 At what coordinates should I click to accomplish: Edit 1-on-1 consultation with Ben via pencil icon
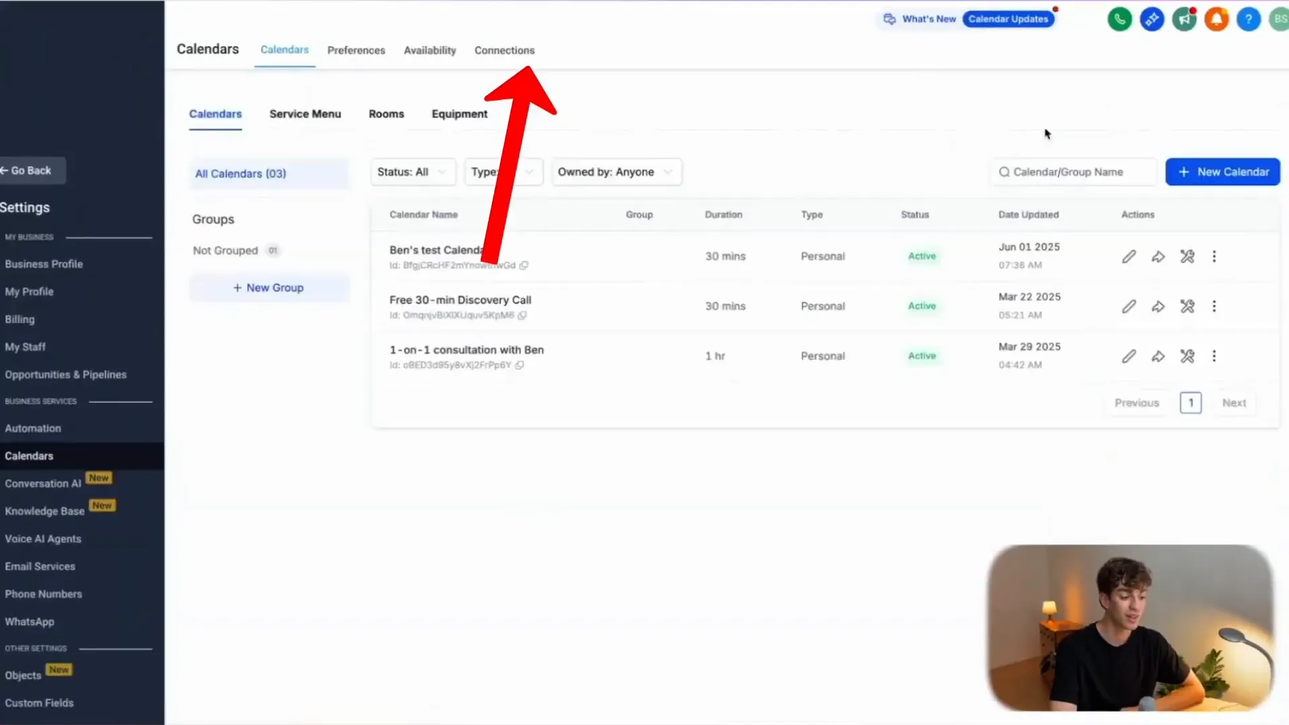tap(1129, 356)
